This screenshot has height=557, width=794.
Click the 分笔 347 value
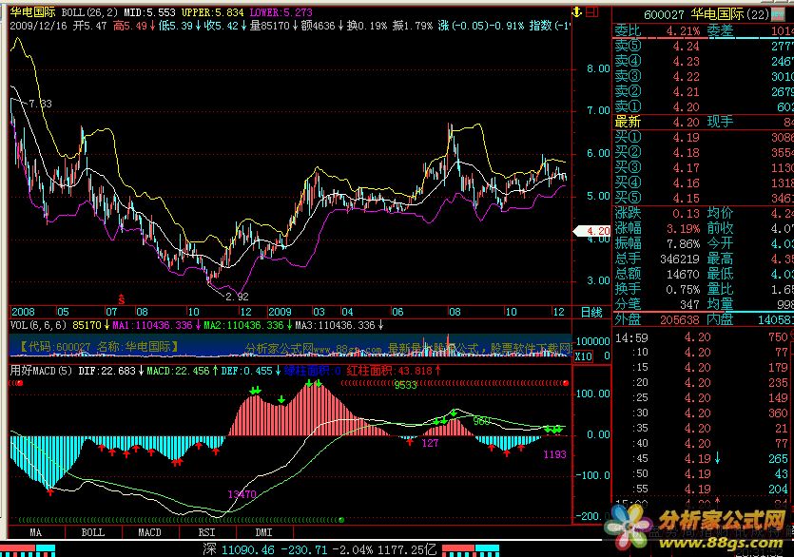pyautogui.click(x=689, y=304)
